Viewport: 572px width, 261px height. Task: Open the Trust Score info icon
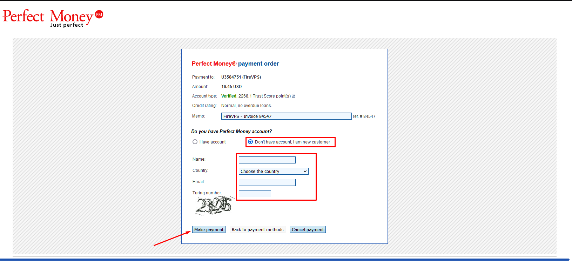[x=294, y=96]
